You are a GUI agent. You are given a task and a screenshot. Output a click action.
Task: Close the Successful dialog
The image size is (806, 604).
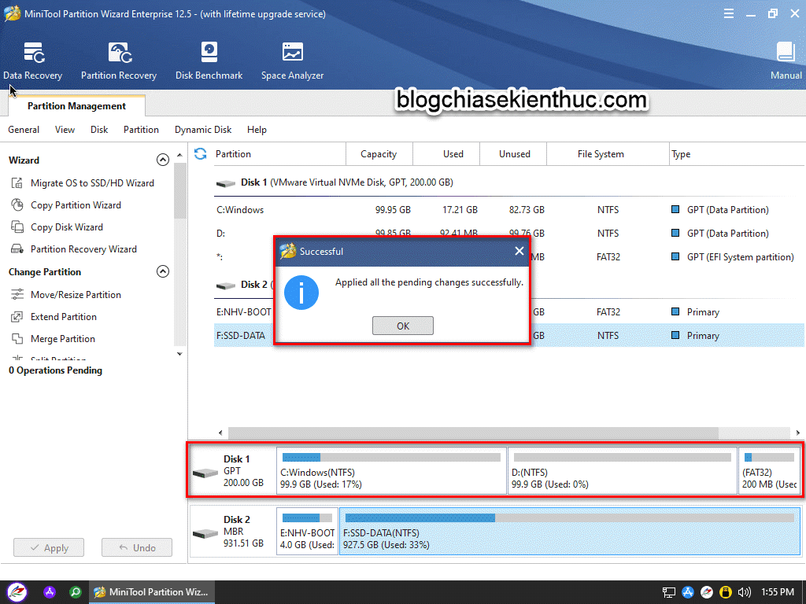click(x=519, y=251)
